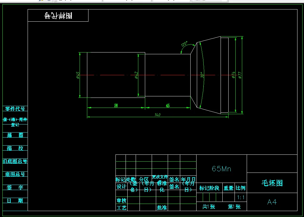This screenshot has height=217, width=304.
Task: Click the A4 sheet size text
Action: (x=272, y=202)
